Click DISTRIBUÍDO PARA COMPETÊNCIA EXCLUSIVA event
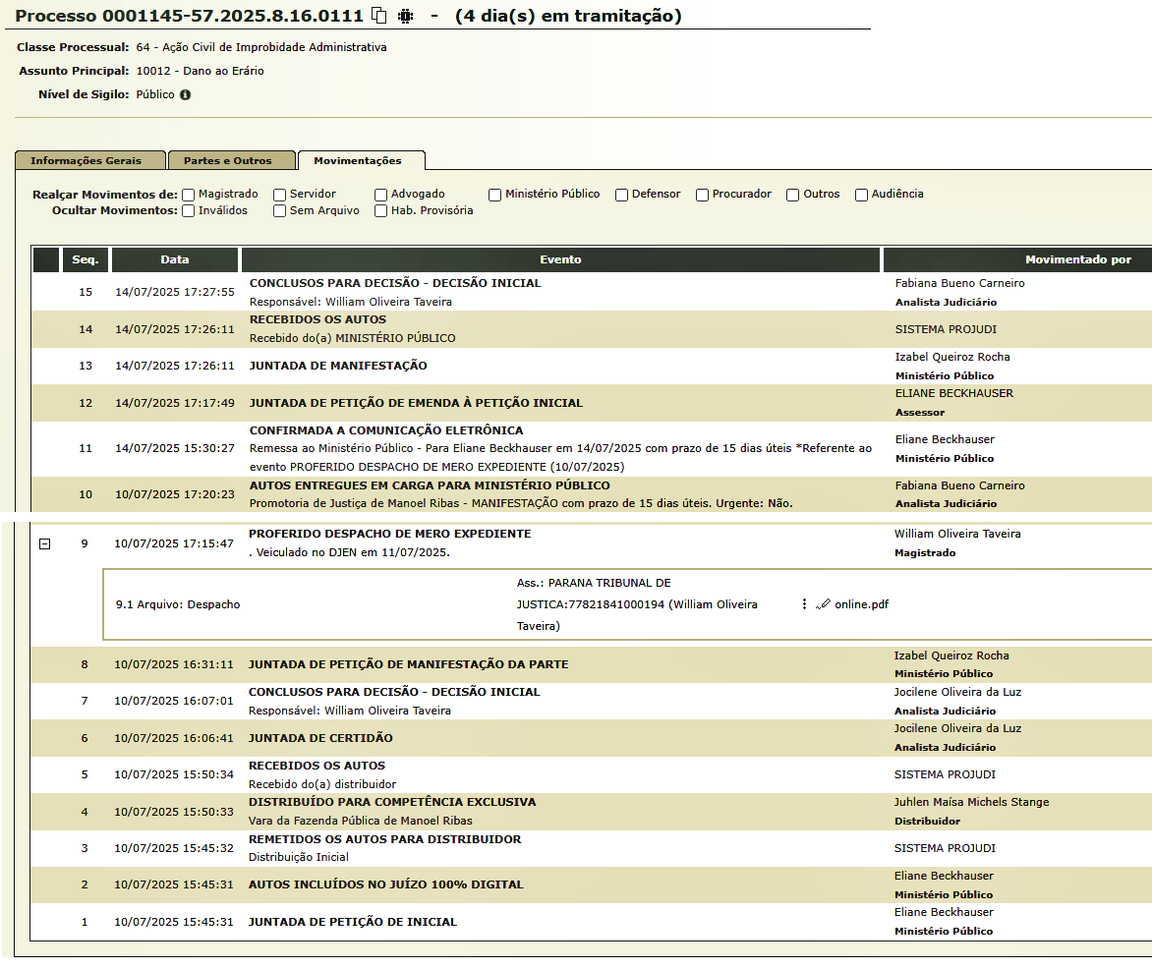 [392, 802]
